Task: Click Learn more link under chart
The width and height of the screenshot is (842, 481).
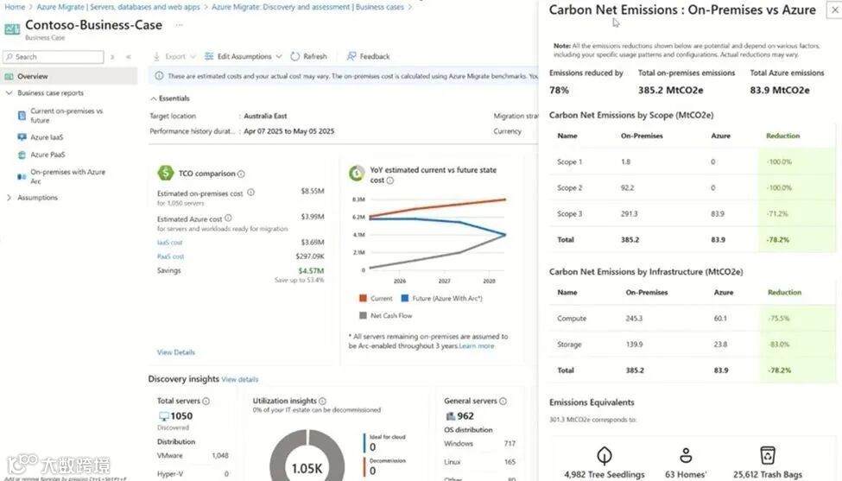Action: pos(477,346)
